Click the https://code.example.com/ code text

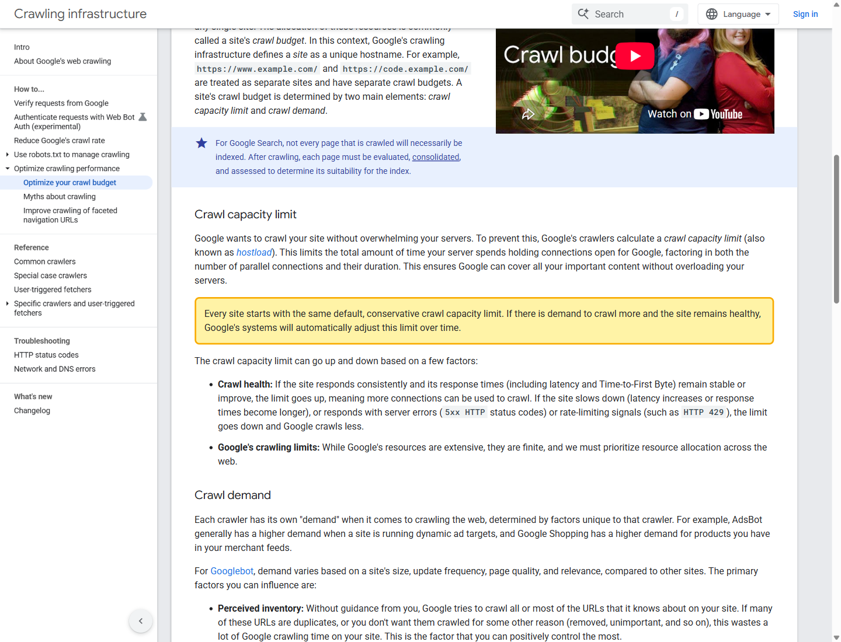click(405, 69)
